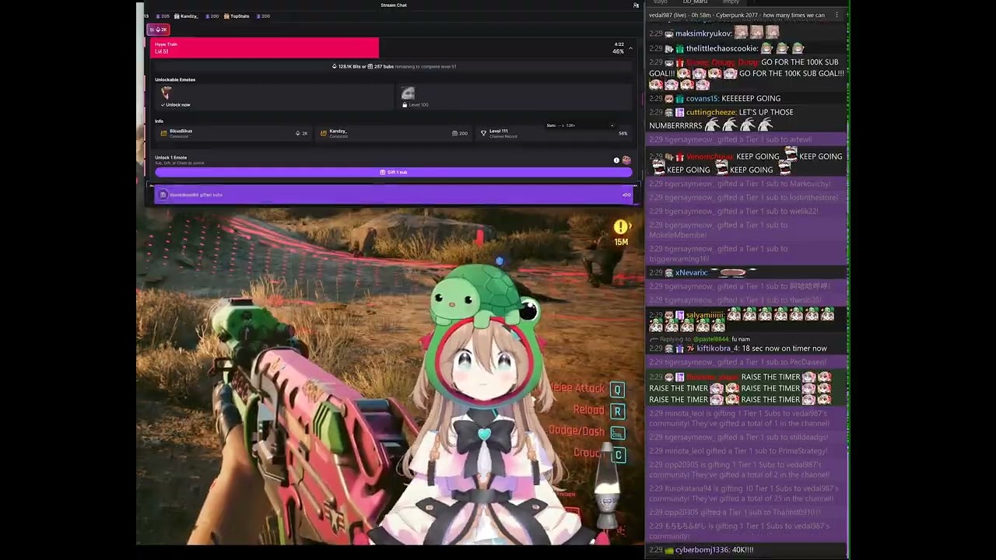This screenshot has height=560, width=996.
Task: Open BikusBikus conductor entry
Action: 233,133
